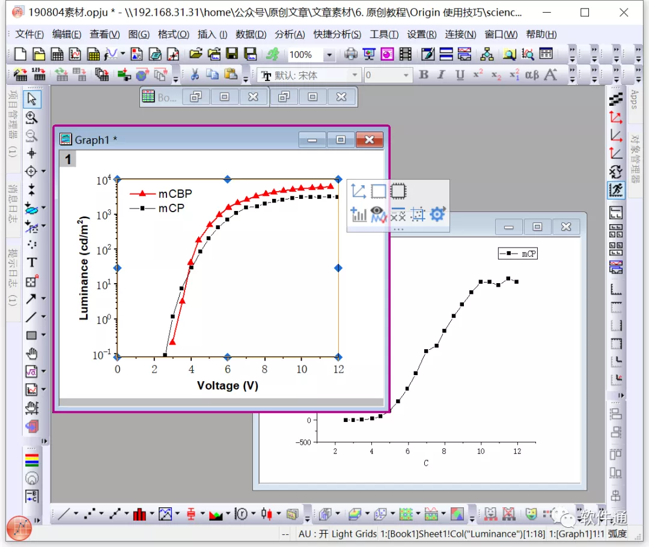Click the AU status bar entry
The width and height of the screenshot is (649, 547).
click(313, 534)
